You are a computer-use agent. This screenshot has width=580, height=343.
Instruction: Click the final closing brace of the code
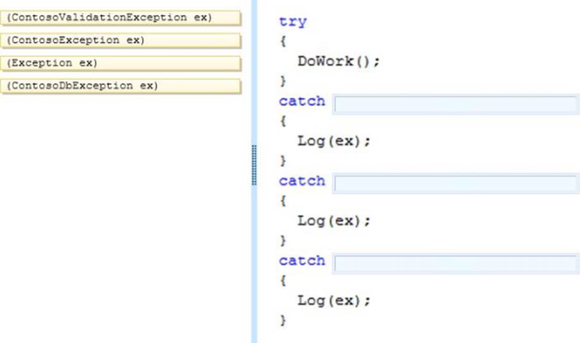coord(283,319)
